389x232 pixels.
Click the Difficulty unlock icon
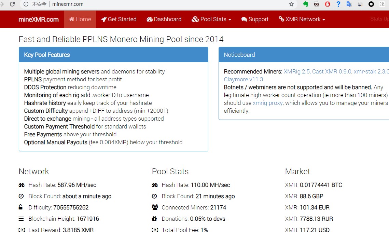pos(20,207)
